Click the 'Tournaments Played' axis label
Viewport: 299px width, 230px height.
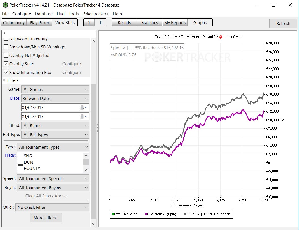tap(187, 205)
